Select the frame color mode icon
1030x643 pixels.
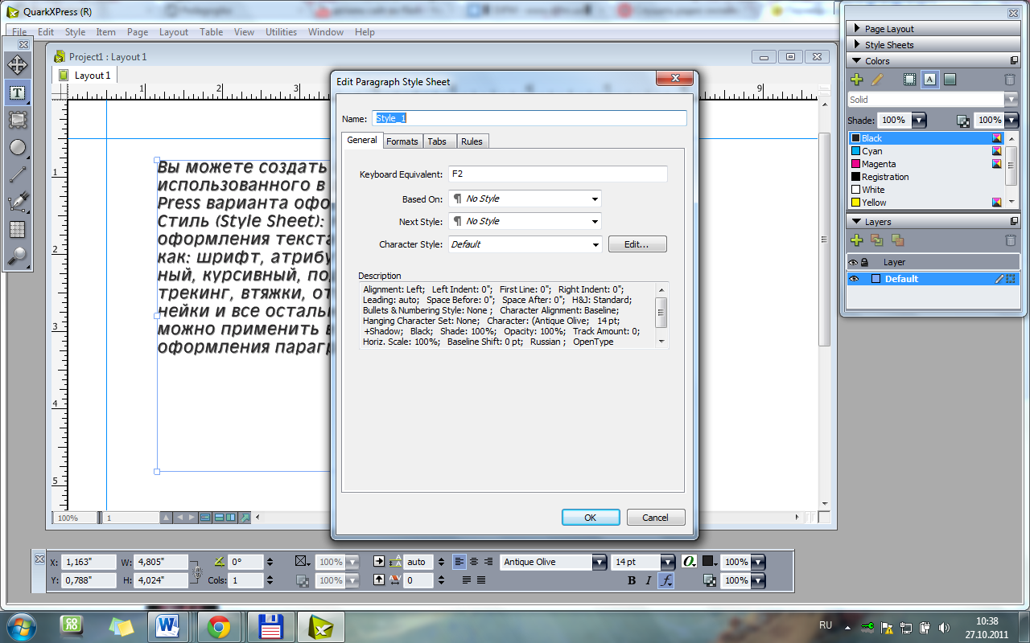910,80
